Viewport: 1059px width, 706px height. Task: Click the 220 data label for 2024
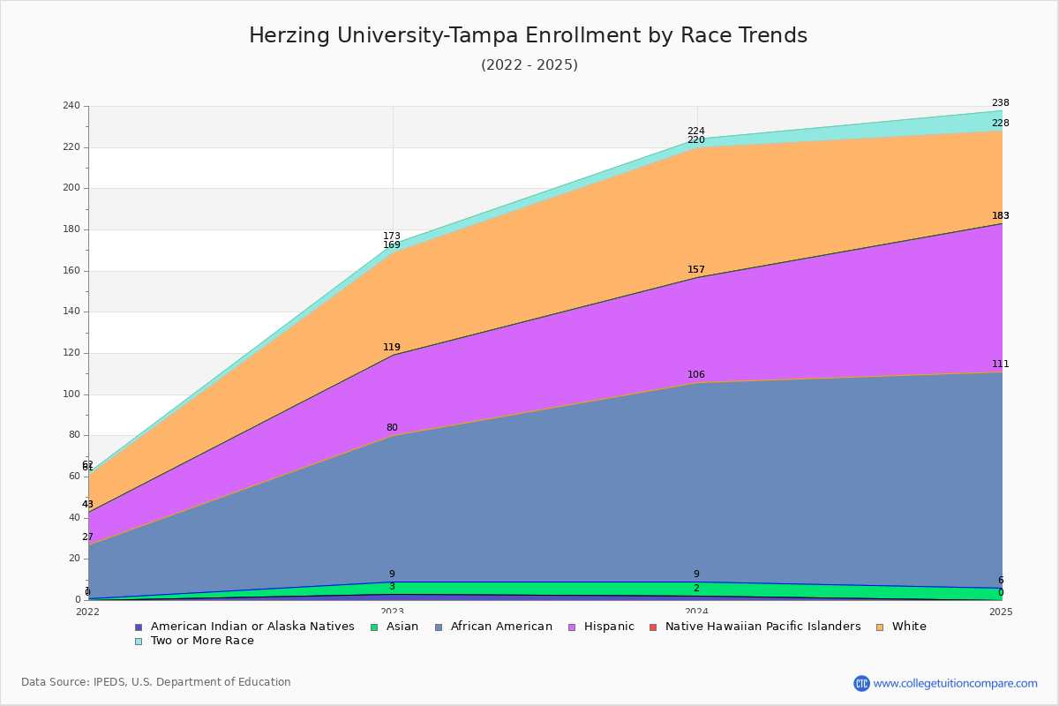click(x=696, y=140)
